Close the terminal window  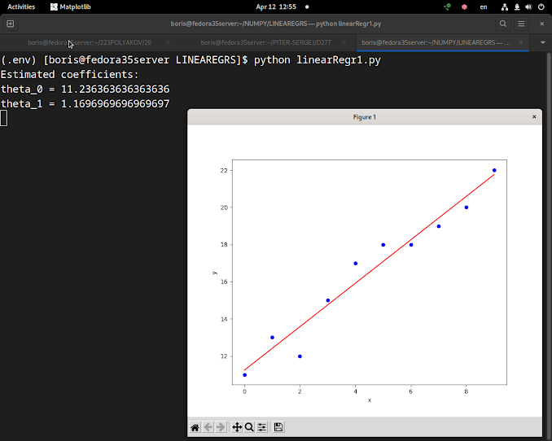[x=541, y=24]
